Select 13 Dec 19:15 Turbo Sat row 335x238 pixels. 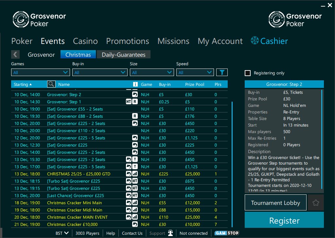pyautogui.click(x=119, y=188)
